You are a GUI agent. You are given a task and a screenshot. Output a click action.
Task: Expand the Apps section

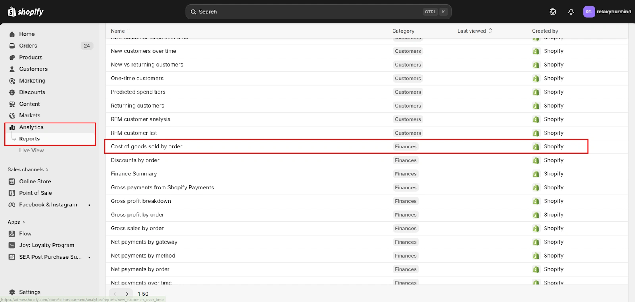click(x=16, y=222)
